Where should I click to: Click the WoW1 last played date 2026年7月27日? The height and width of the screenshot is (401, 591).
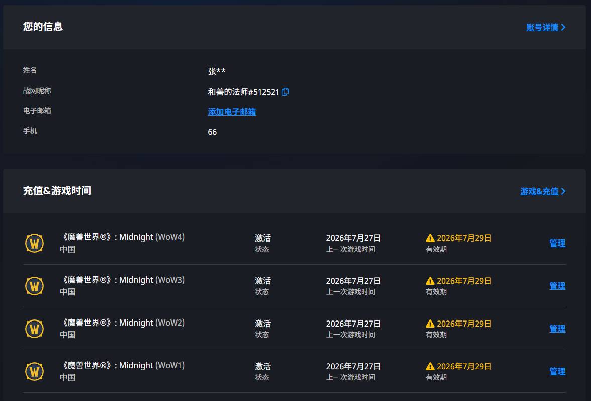353,366
